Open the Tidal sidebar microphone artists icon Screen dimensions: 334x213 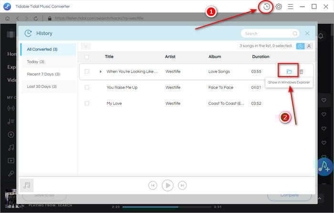click(11, 173)
